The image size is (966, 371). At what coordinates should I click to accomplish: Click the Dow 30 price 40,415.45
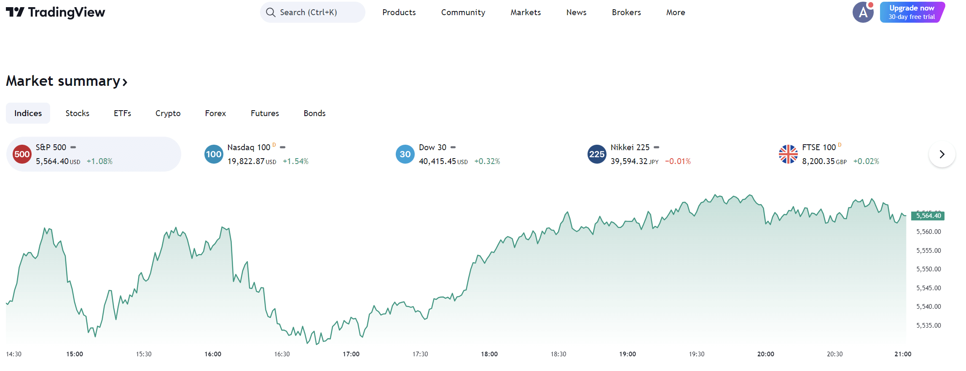coord(437,161)
